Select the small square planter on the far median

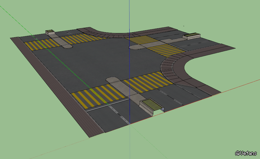click(x=50, y=32)
